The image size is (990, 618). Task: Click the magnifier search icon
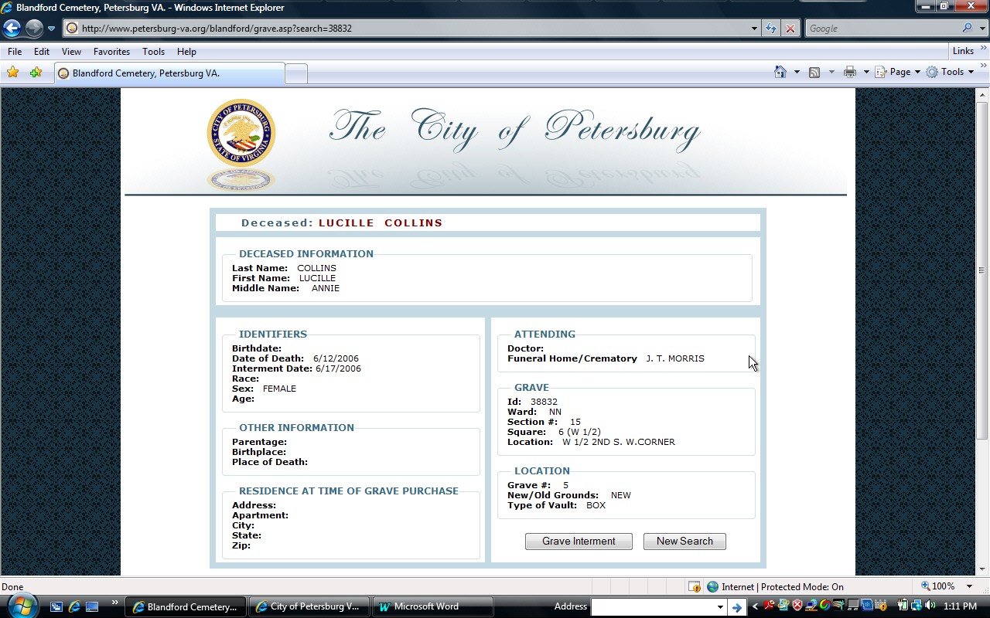[968, 29]
